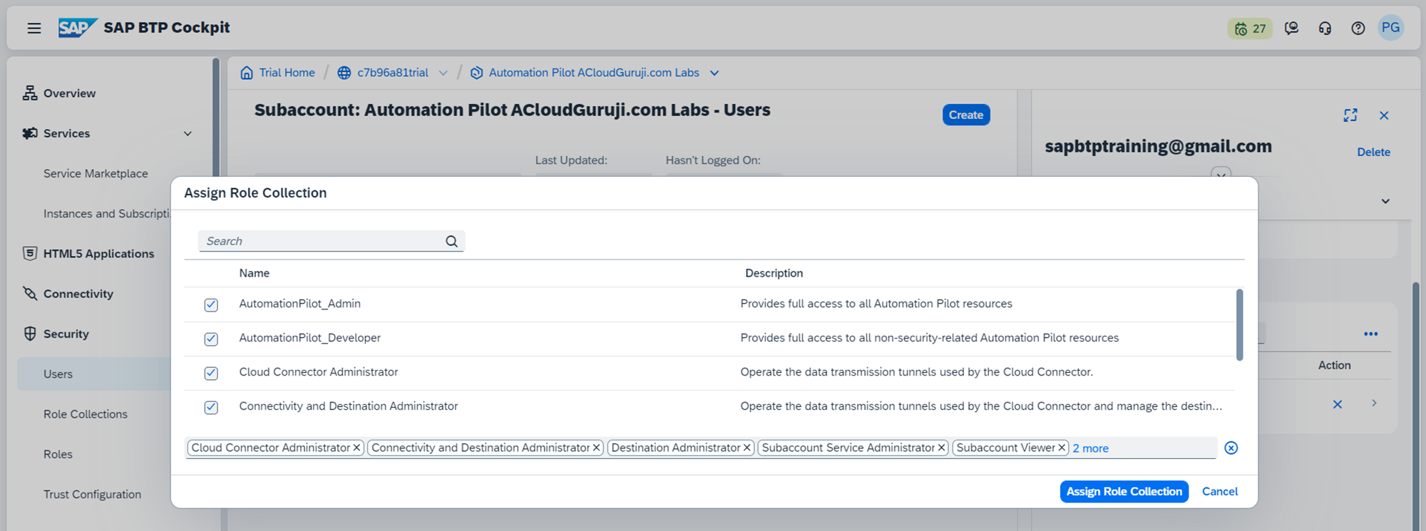Open the support headset icon
Screen dimensions: 1426x531
coord(1325,29)
